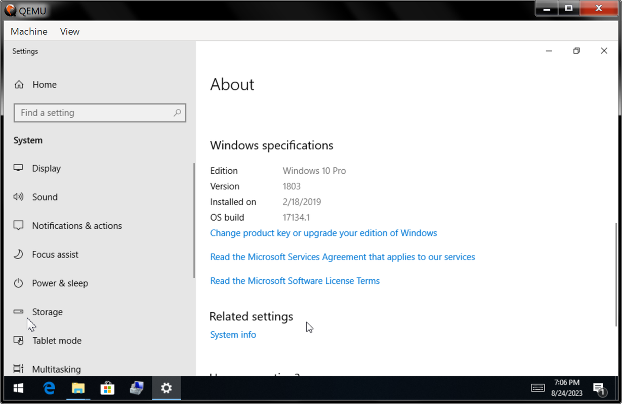The height and width of the screenshot is (404, 622).
Task: Open File Explorer from taskbar
Action: tap(78, 388)
